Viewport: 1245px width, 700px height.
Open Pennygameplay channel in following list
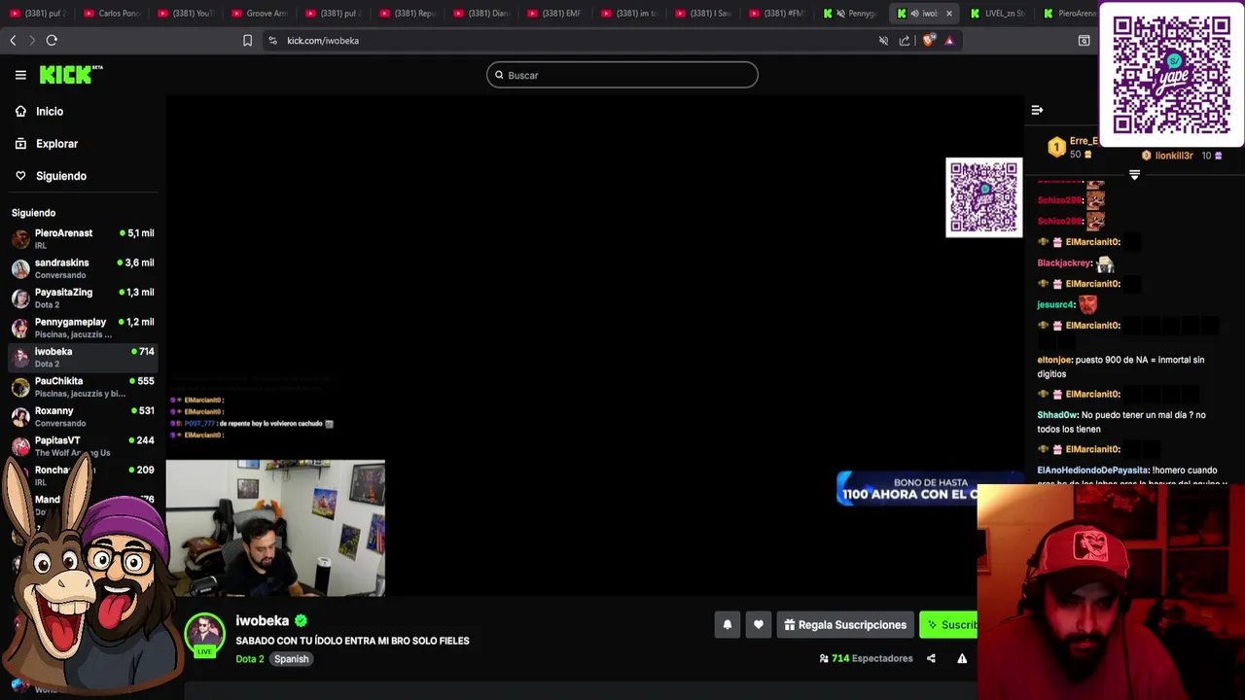tap(83, 328)
